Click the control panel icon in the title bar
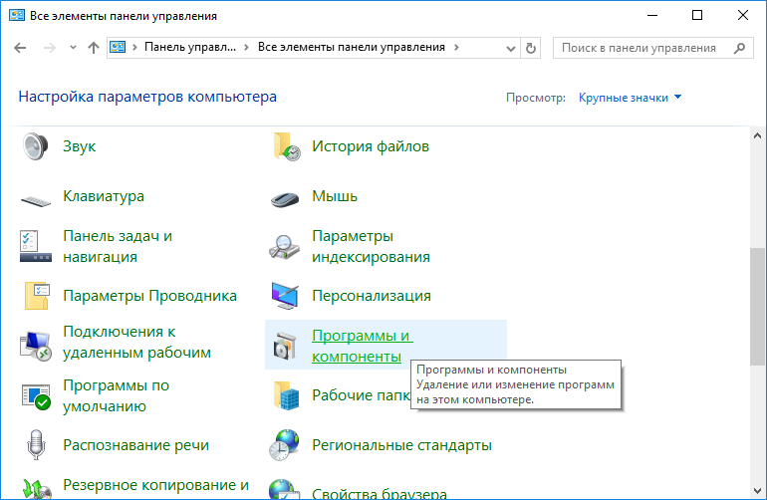This screenshot has height=500, width=767. click(x=17, y=15)
